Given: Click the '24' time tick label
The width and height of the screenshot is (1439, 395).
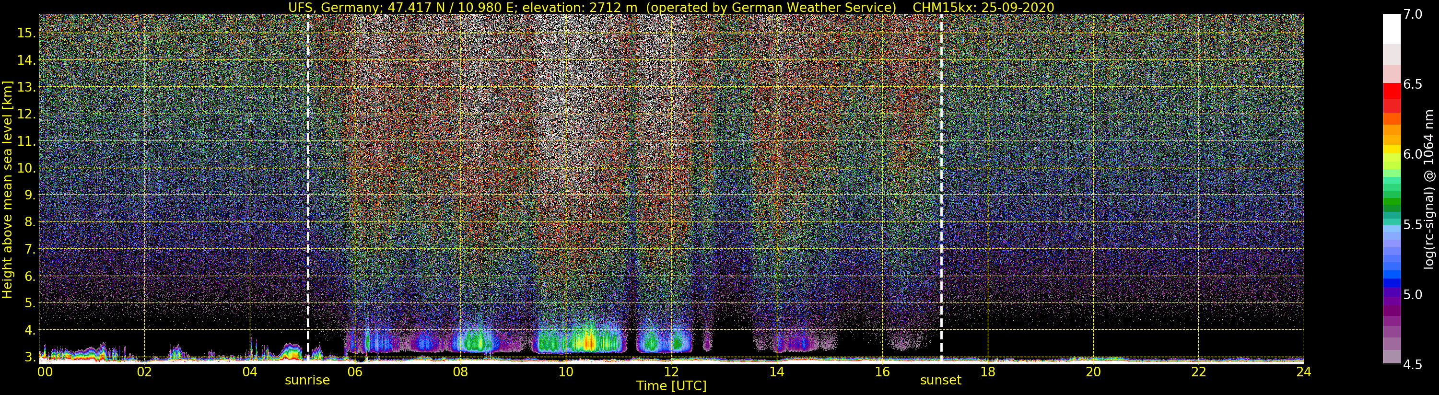Looking at the screenshot, I should (x=1303, y=372).
